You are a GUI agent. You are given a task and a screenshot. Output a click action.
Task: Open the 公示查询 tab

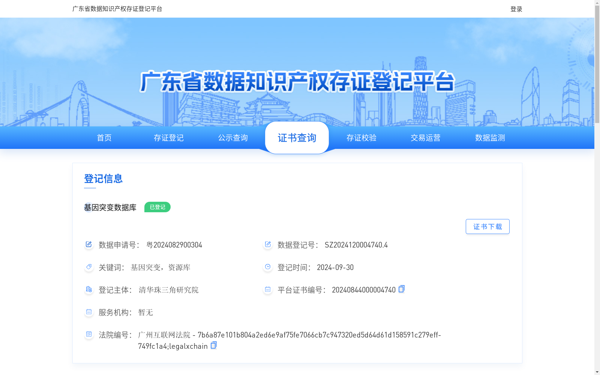point(233,138)
